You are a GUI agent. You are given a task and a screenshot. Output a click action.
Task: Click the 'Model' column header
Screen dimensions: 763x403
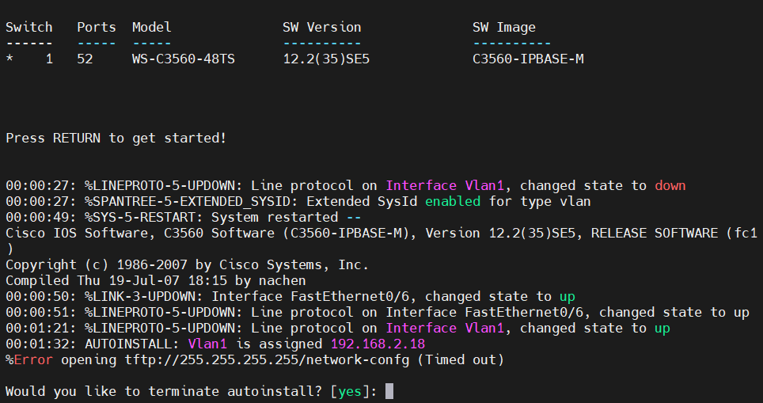(x=152, y=27)
